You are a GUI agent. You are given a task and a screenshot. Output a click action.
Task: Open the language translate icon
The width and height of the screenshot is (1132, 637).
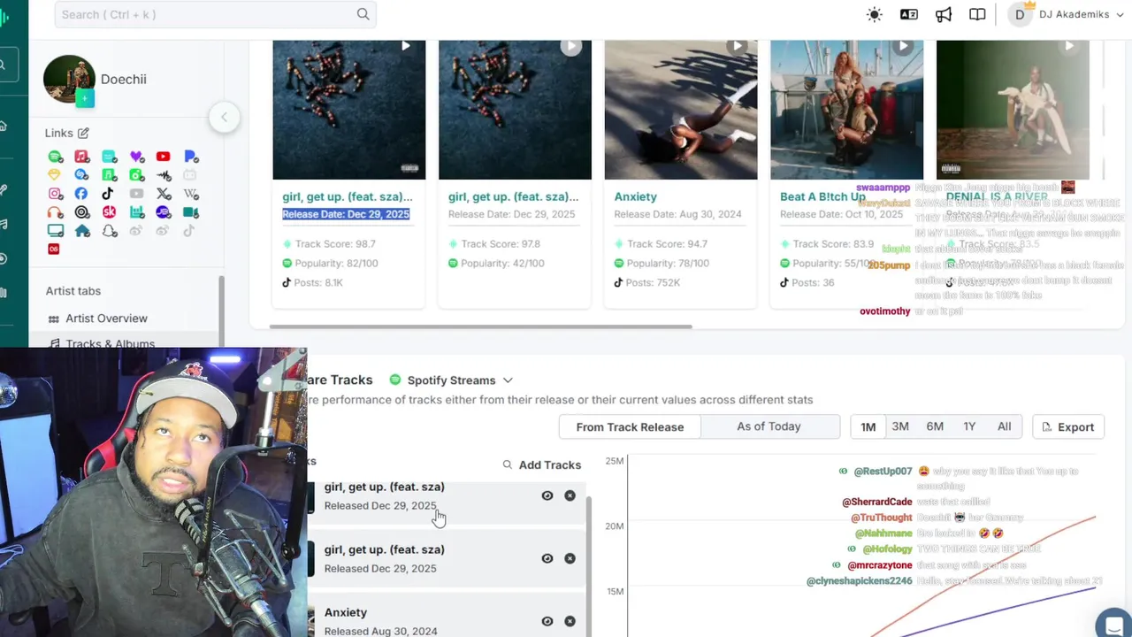pos(909,14)
